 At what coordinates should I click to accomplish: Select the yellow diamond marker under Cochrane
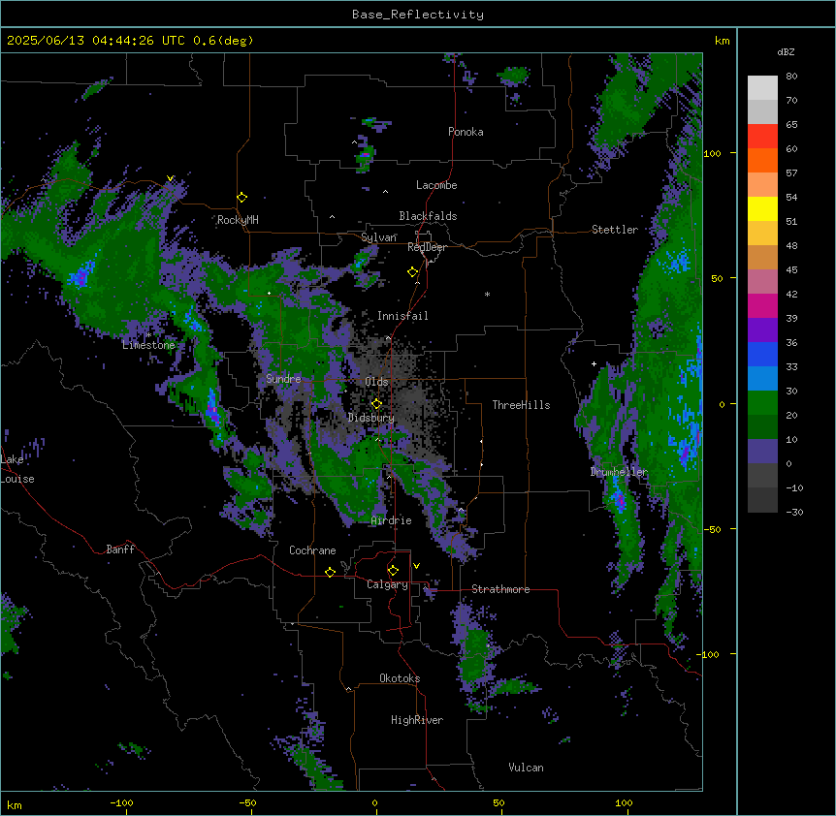pos(331,572)
